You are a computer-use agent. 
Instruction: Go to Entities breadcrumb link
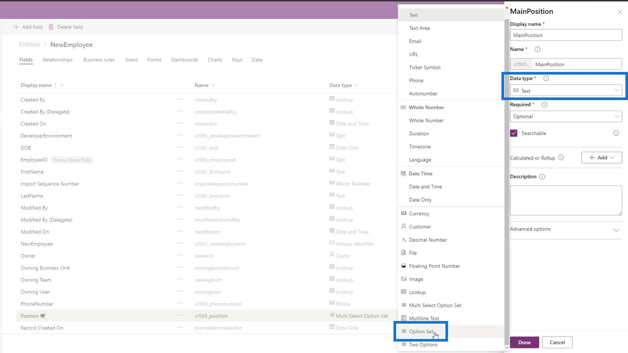(29, 45)
